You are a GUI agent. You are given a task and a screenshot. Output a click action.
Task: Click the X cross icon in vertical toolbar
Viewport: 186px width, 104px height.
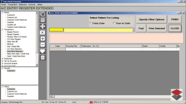(x=43, y=33)
